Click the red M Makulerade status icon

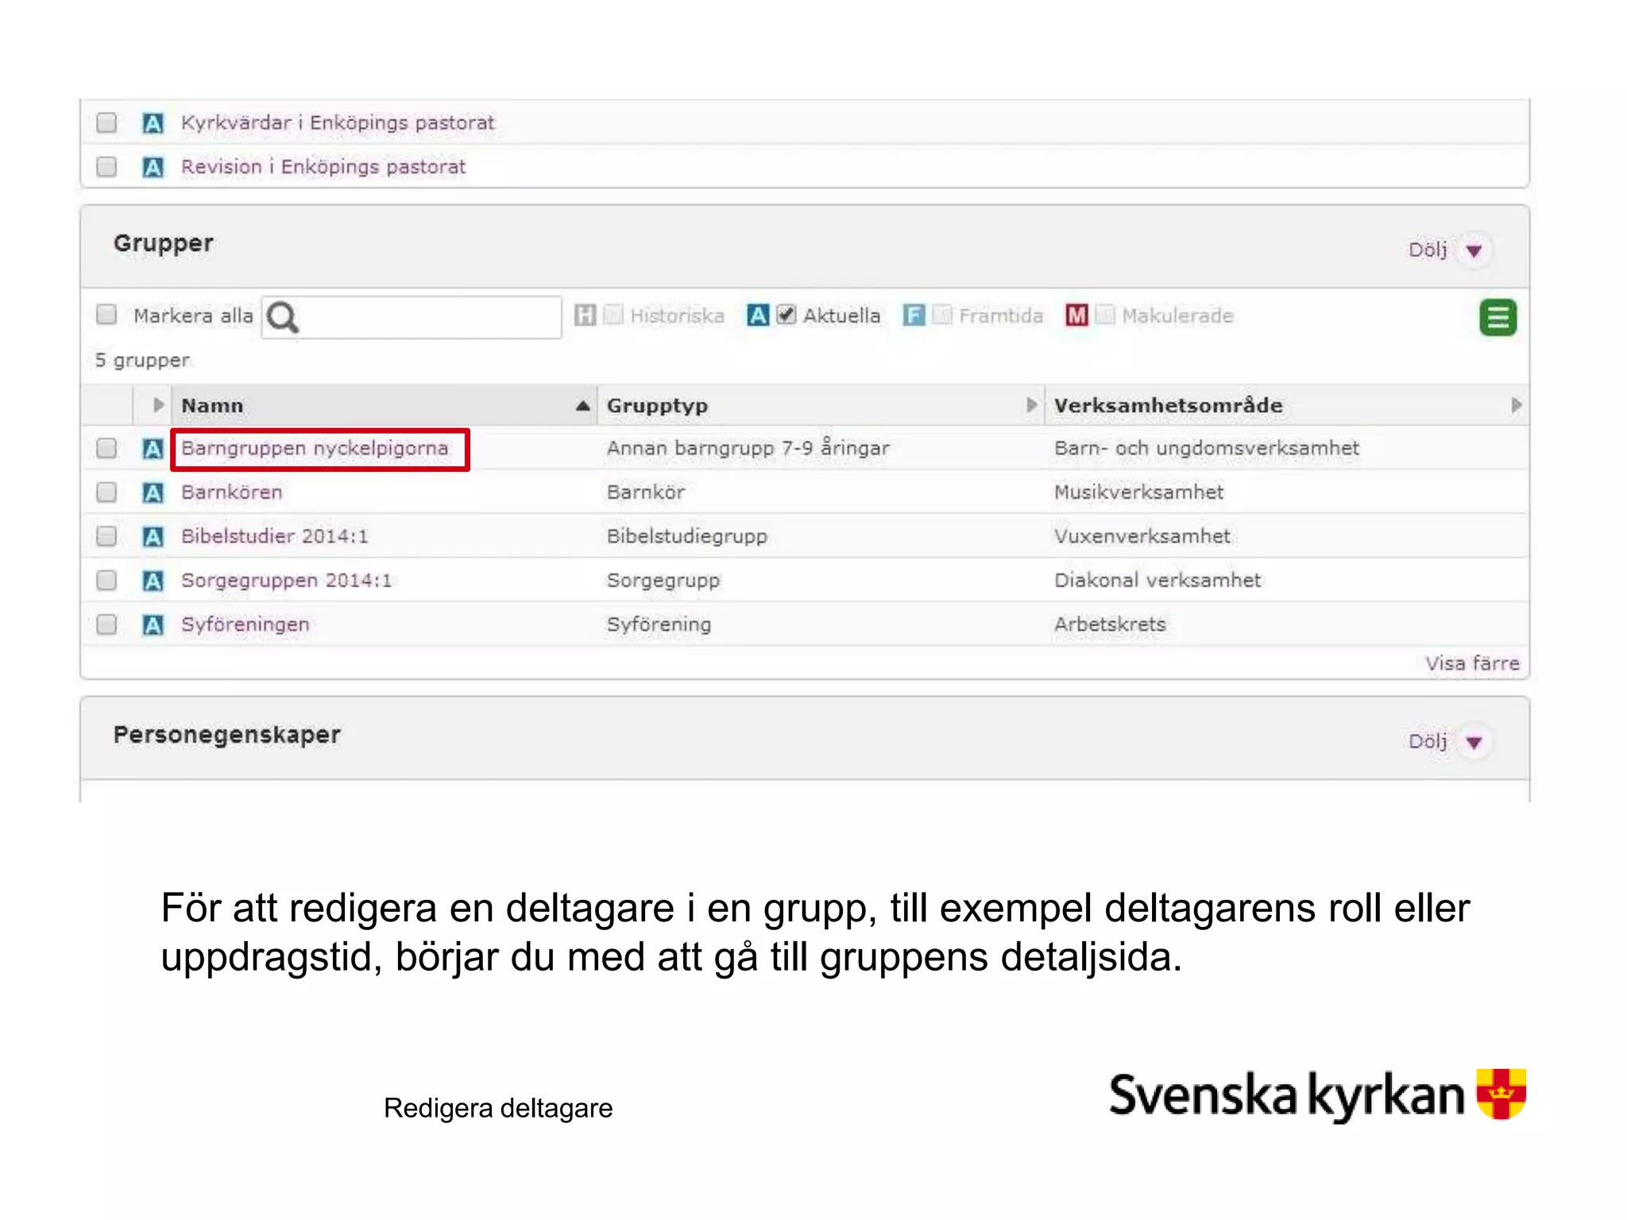[1076, 315]
